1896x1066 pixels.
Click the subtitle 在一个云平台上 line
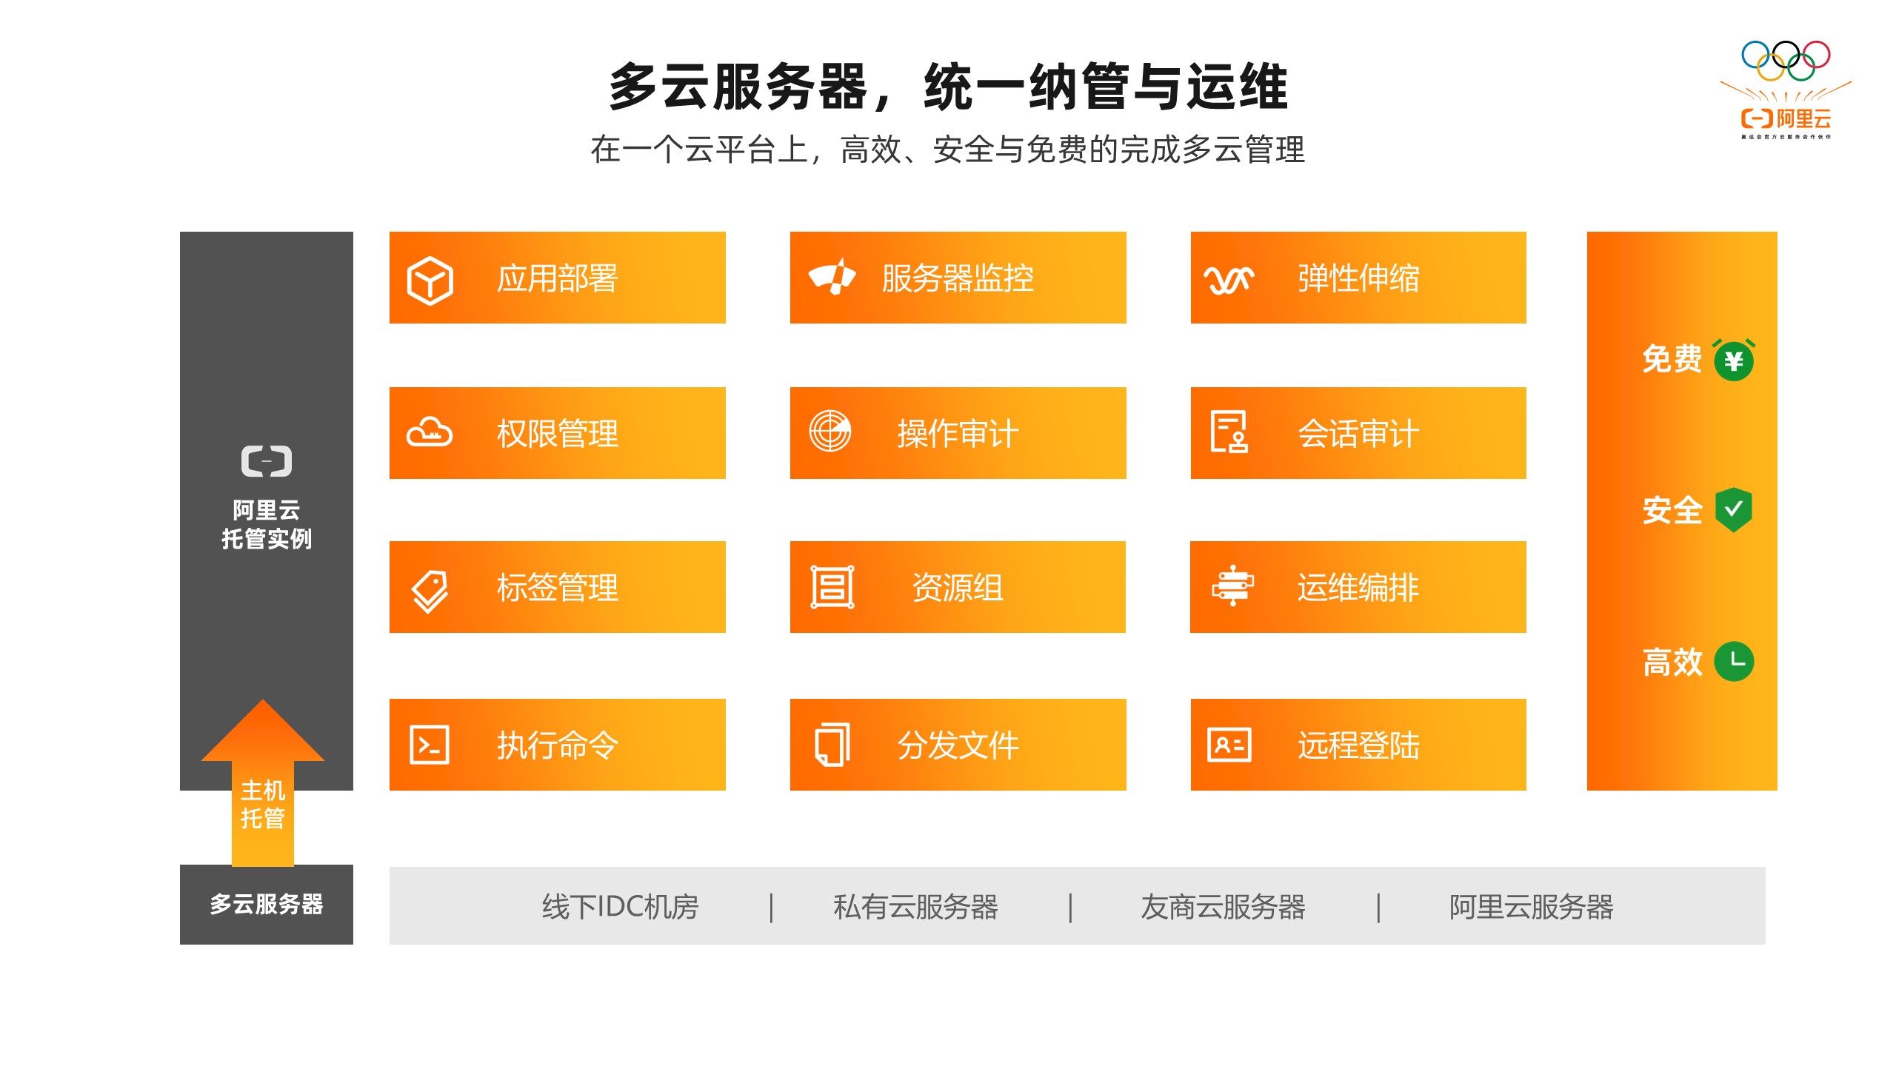pos(948,150)
